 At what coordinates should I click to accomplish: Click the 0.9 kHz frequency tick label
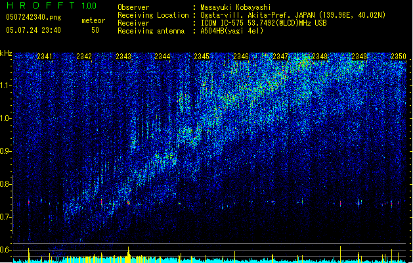click(6, 151)
